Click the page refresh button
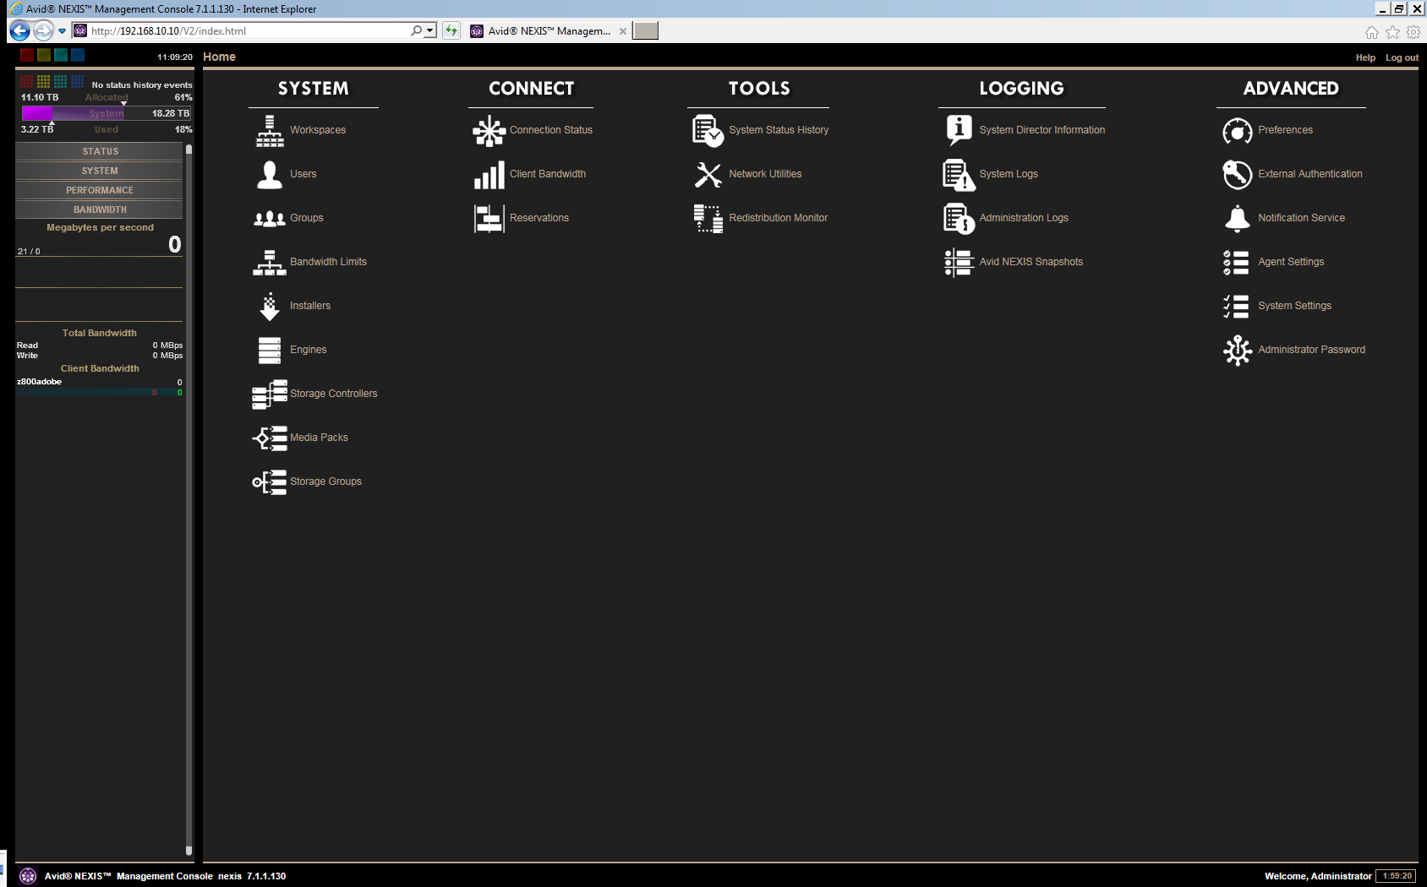Viewport: 1427px width, 887px height. point(451,31)
